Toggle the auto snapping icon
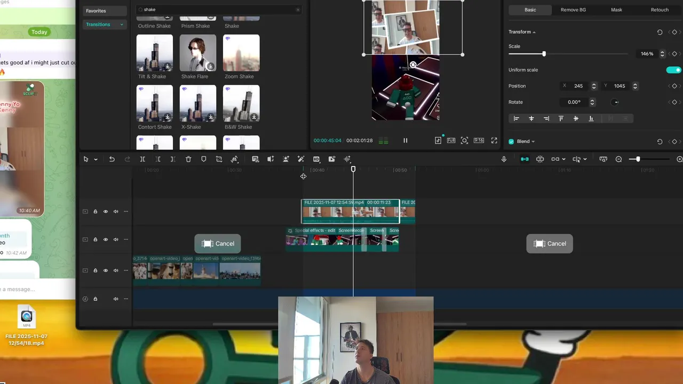Viewport: 683px width, 384px height. pos(540,159)
